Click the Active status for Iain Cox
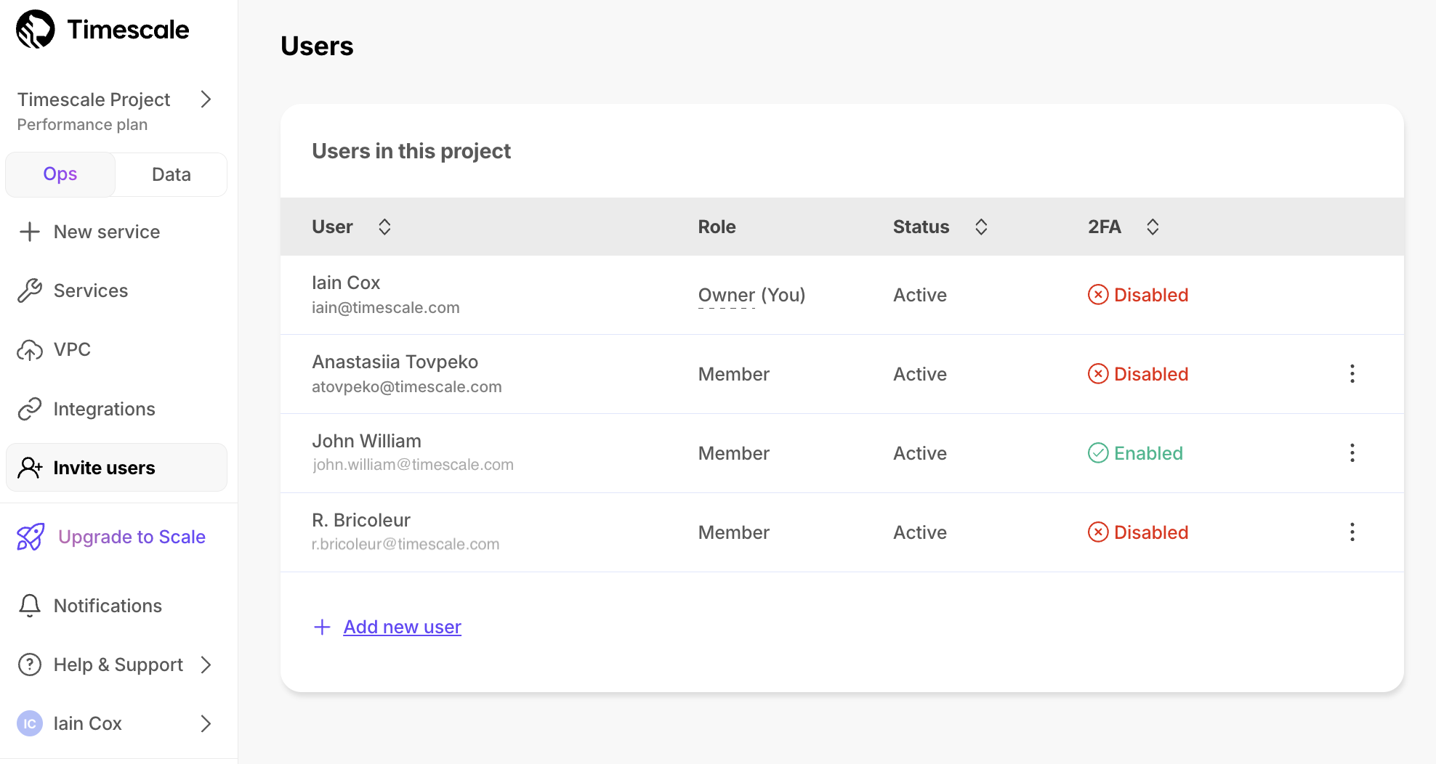1436x764 pixels. 919,295
